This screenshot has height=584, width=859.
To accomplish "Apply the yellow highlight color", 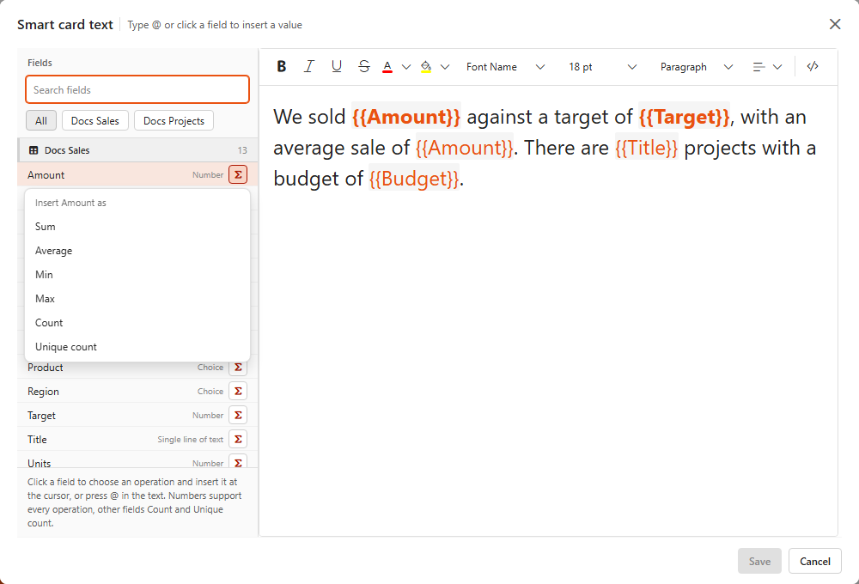I will click(426, 67).
